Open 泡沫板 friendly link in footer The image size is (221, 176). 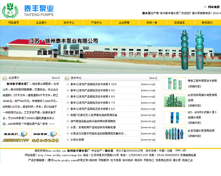tap(93, 160)
